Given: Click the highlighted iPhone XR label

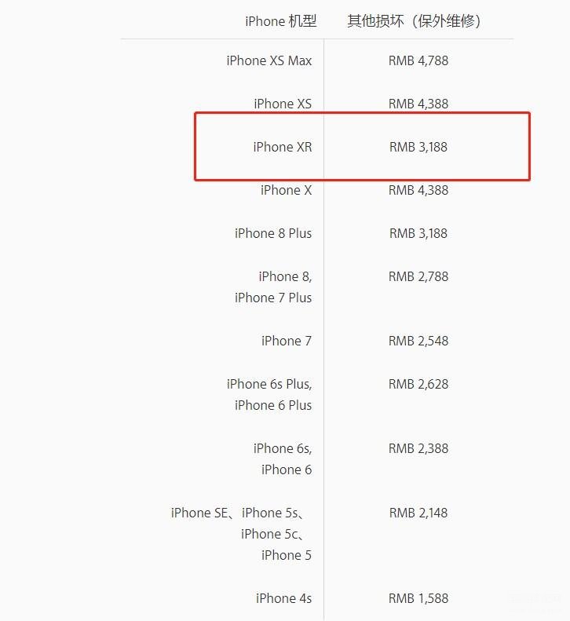Looking at the screenshot, I should click(283, 147).
